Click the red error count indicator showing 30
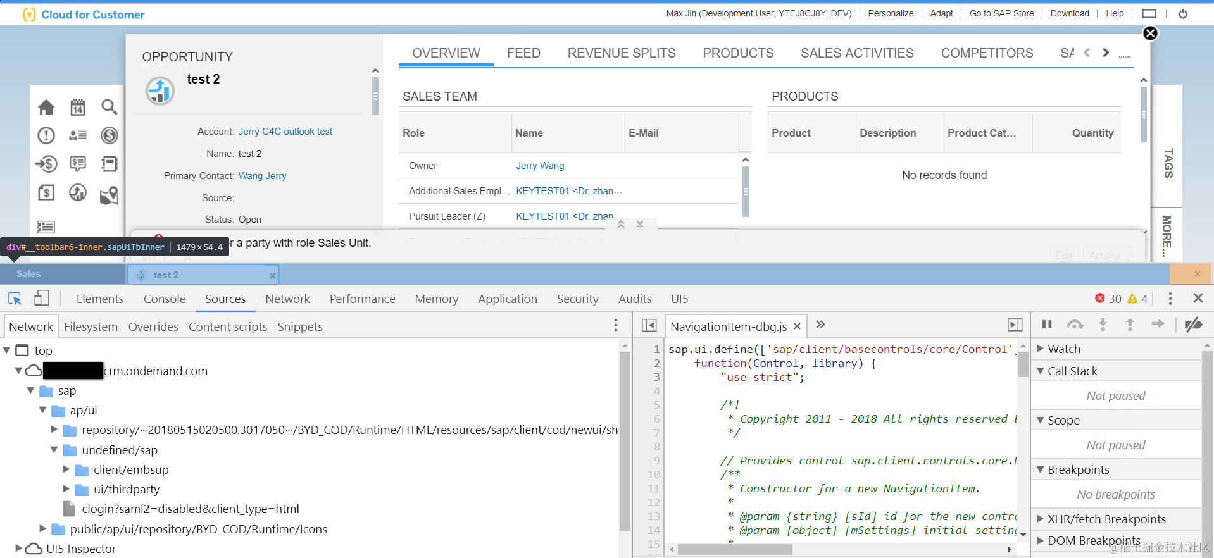This screenshot has width=1214, height=558. coord(1108,299)
